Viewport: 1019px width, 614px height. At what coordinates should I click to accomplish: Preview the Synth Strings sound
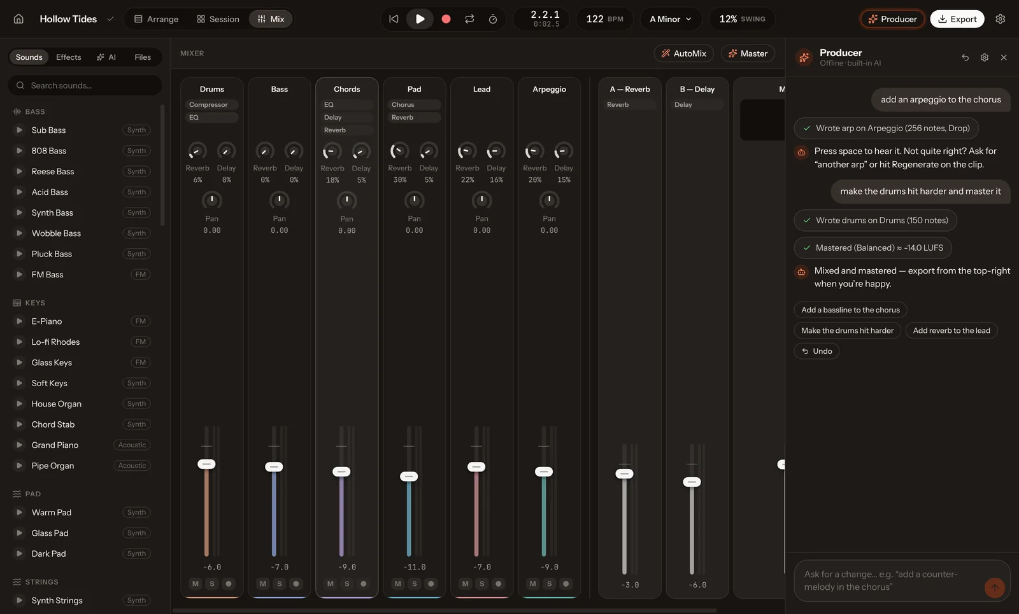click(19, 600)
